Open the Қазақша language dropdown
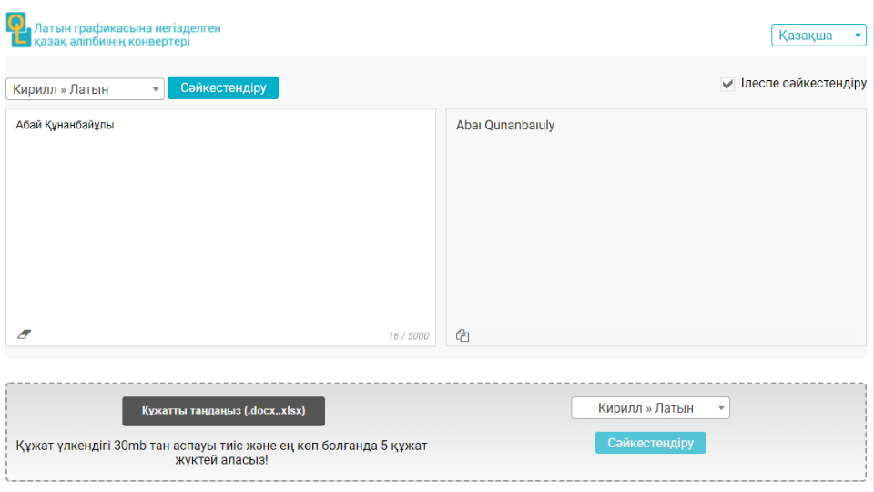874x492 pixels. pyautogui.click(x=817, y=36)
